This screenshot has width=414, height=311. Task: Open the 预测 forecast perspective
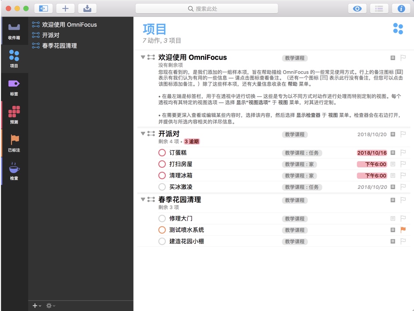point(14,115)
